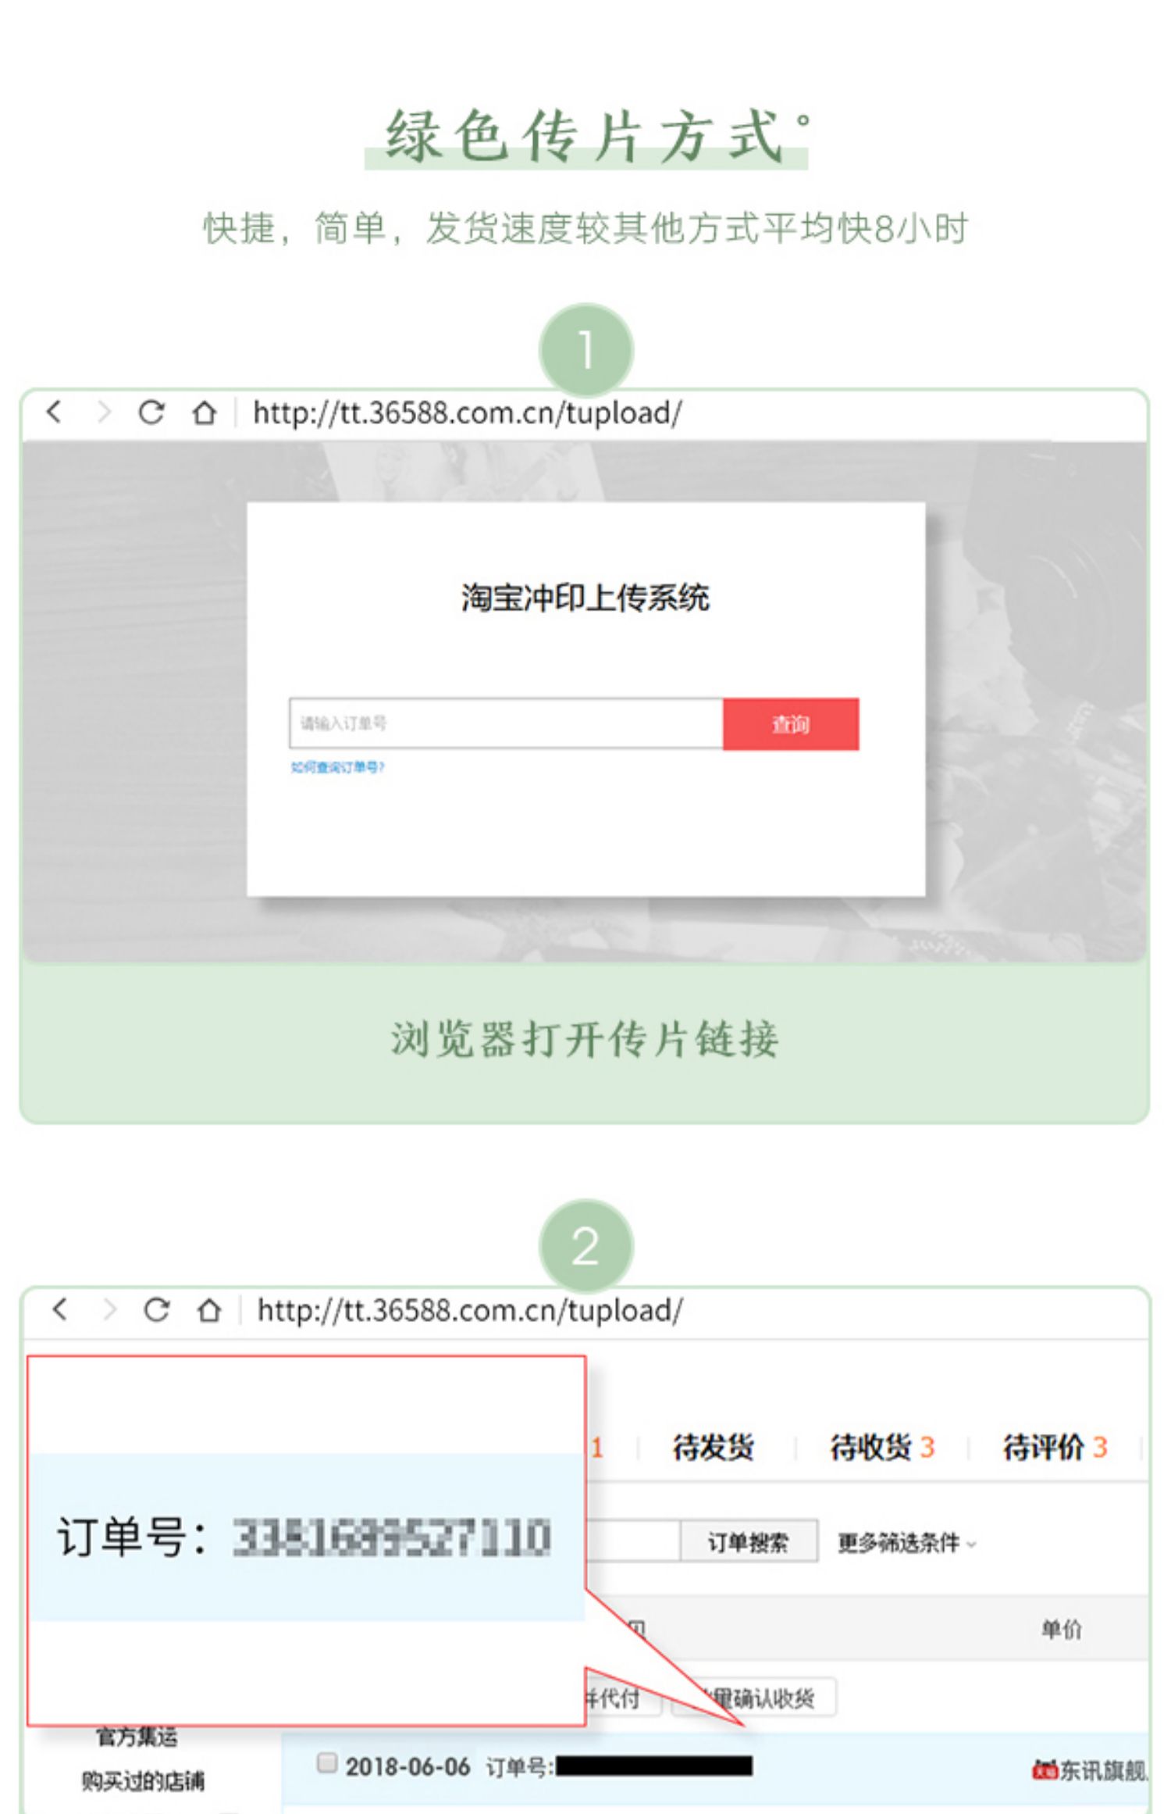This screenshot has width=1171, height=1814.
Task: Tick the checkbox beside the 2018-06-06 order
Action: [x=326, y=1762]
